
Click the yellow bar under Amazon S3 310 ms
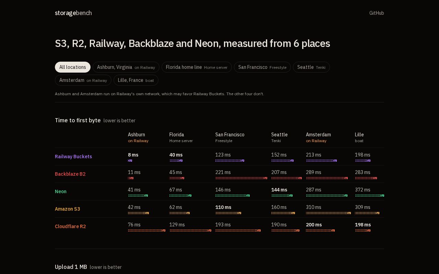point(328,213)
